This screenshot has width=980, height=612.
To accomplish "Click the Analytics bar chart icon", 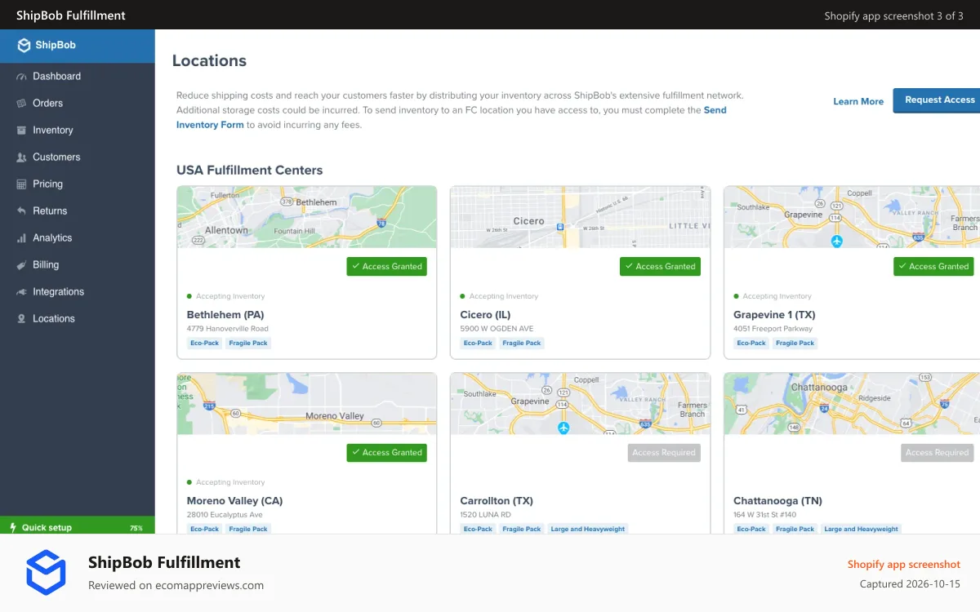I will point(21,238).
